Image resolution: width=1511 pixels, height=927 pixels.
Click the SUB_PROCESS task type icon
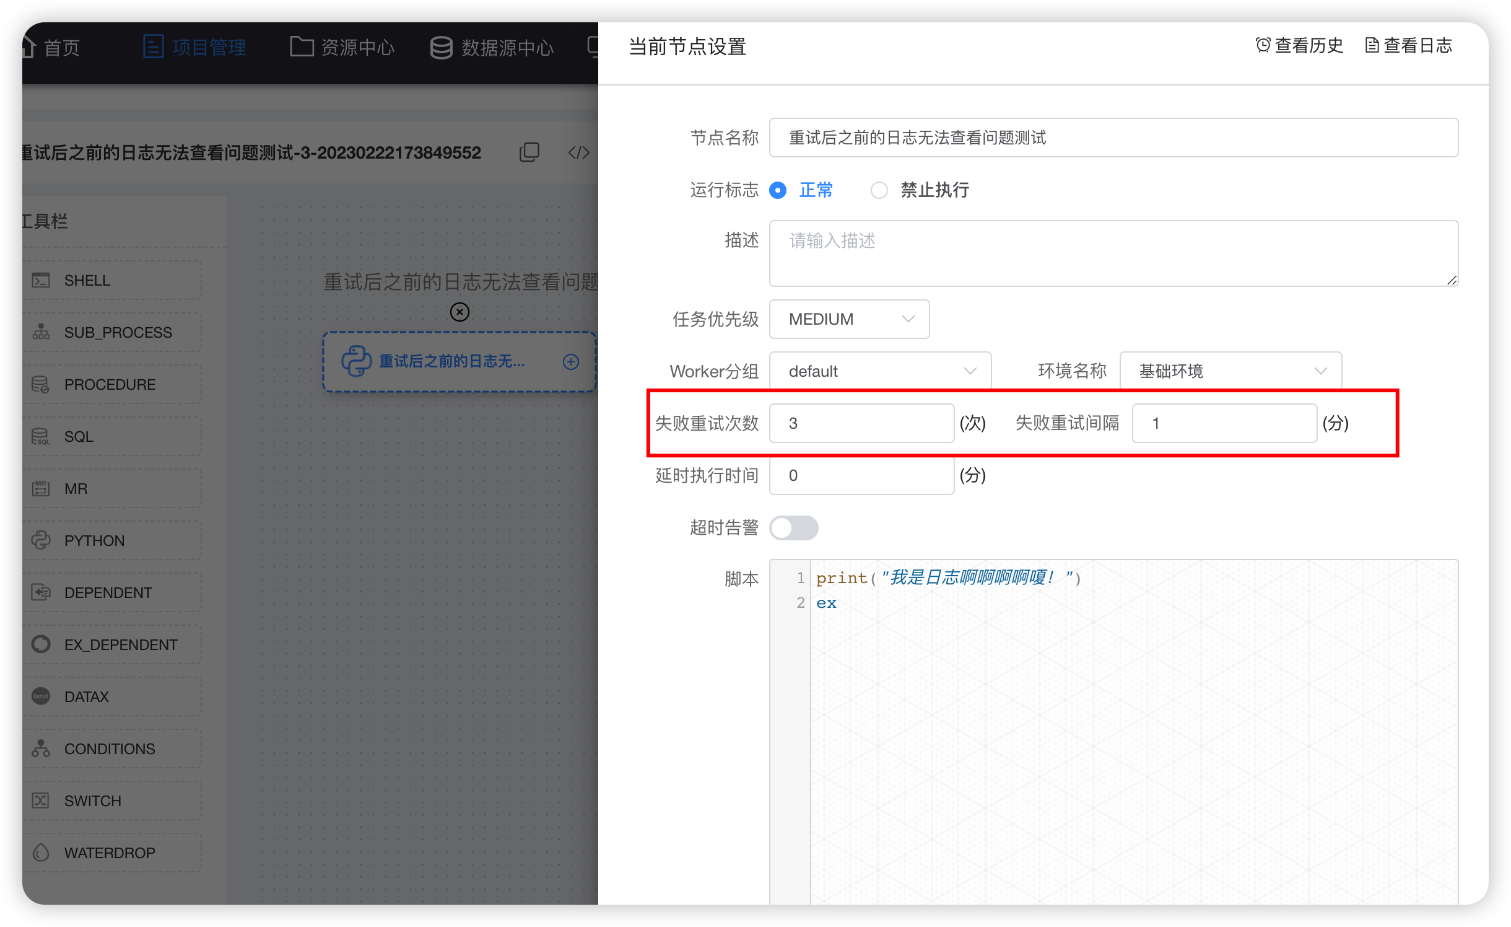(x=41, y=332)
